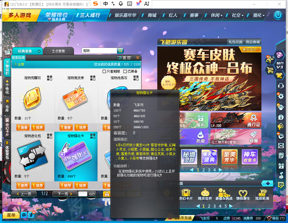The image size is (288, 223).
Task: Click the lock icon in inventory footer
Action: [107, 194]
